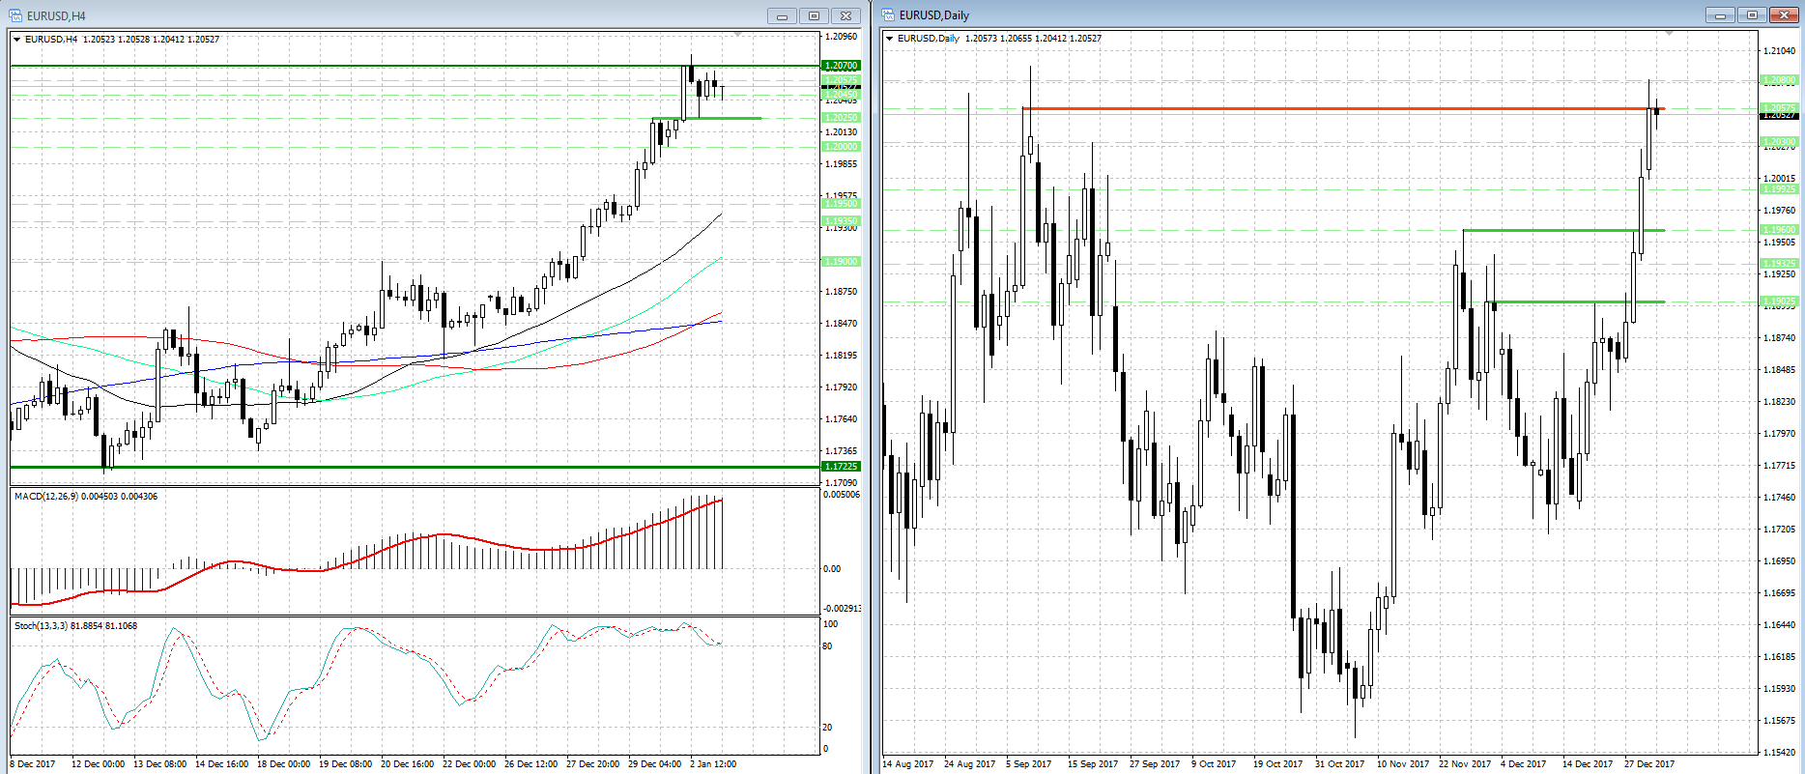Click the EURUSD,Daily quote text in the chart
The width and height of the screenshot is (1805, 774).
[x=999, y=39]
